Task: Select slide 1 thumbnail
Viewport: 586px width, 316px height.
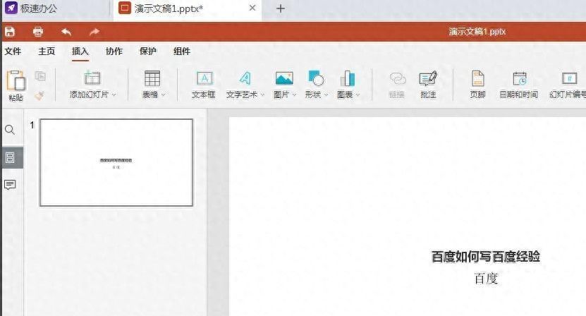Action: click(116, 163)
